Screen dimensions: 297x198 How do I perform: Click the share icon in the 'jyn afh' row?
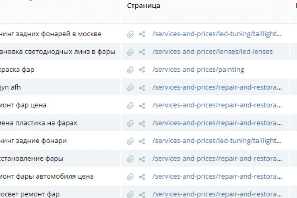click(142, 87)
